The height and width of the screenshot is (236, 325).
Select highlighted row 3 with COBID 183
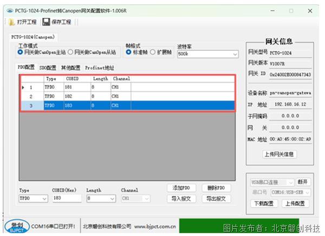tap(128, 106)
